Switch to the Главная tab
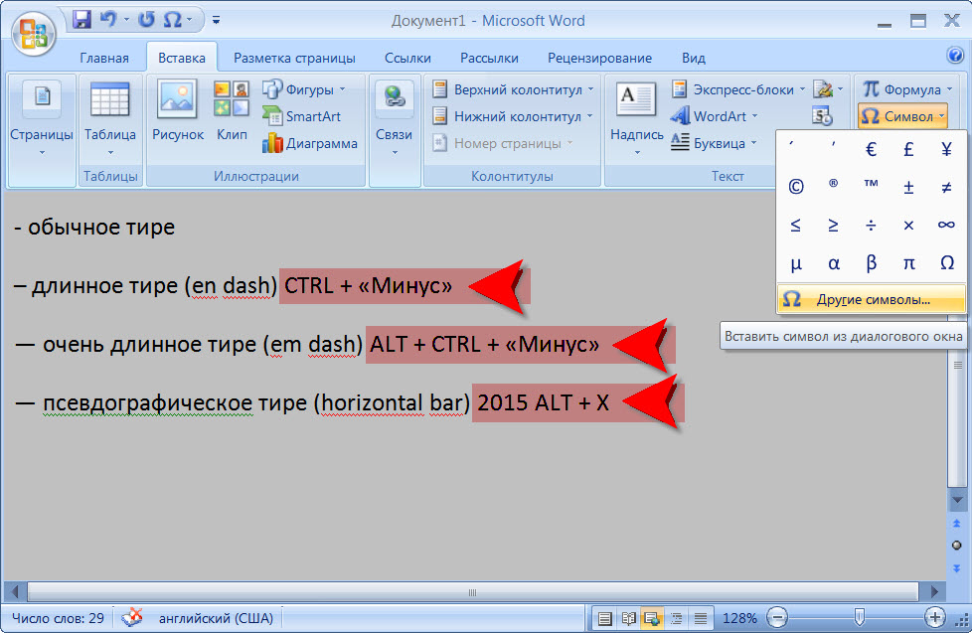 tap(104, 58)
